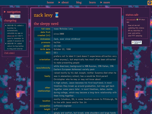Click the zack levy page title

[43, 15]
